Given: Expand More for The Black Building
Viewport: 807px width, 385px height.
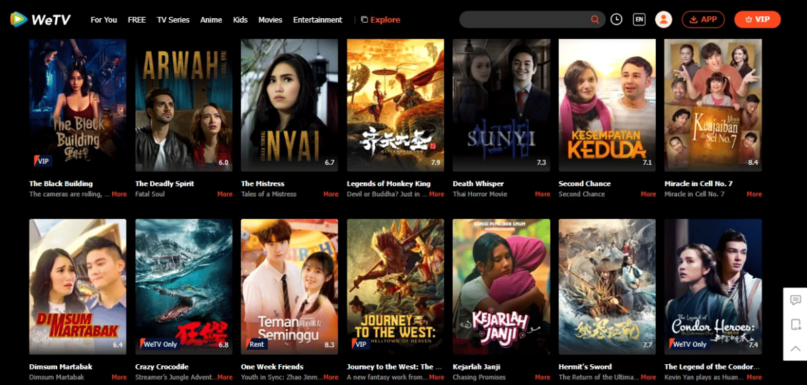Looking at the screenshot, I should point(119,194).
